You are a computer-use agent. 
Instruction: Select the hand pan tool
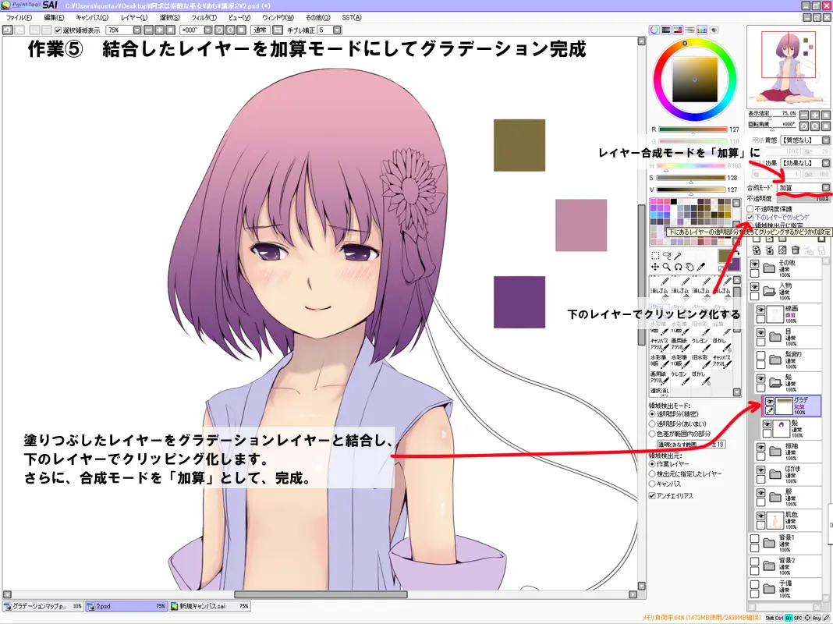(x=689, y=267)
